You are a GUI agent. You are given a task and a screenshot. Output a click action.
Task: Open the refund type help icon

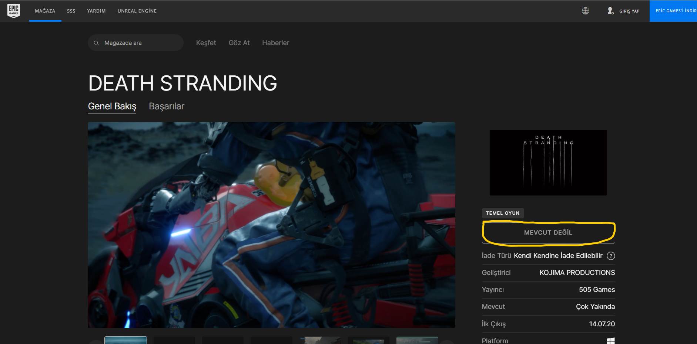[x=611, y=256]
